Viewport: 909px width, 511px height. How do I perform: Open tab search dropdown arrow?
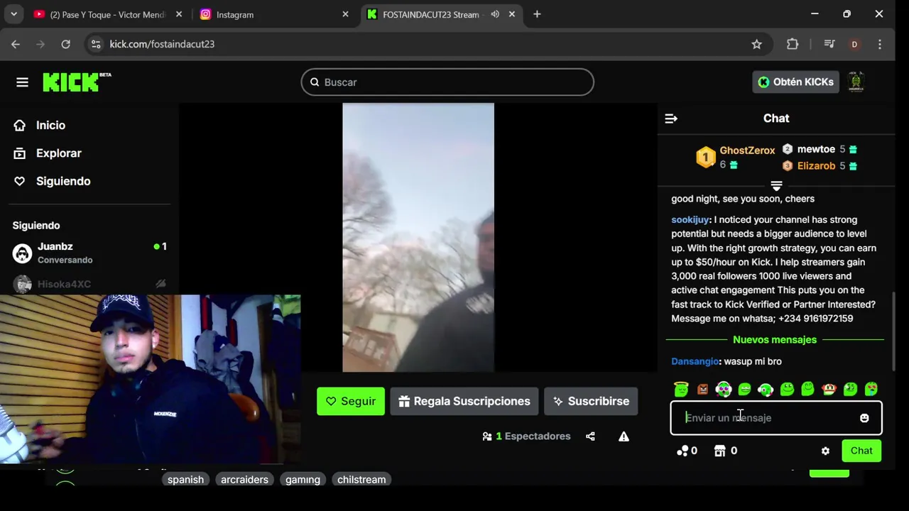pyautogui.click(x=13, y=14)
